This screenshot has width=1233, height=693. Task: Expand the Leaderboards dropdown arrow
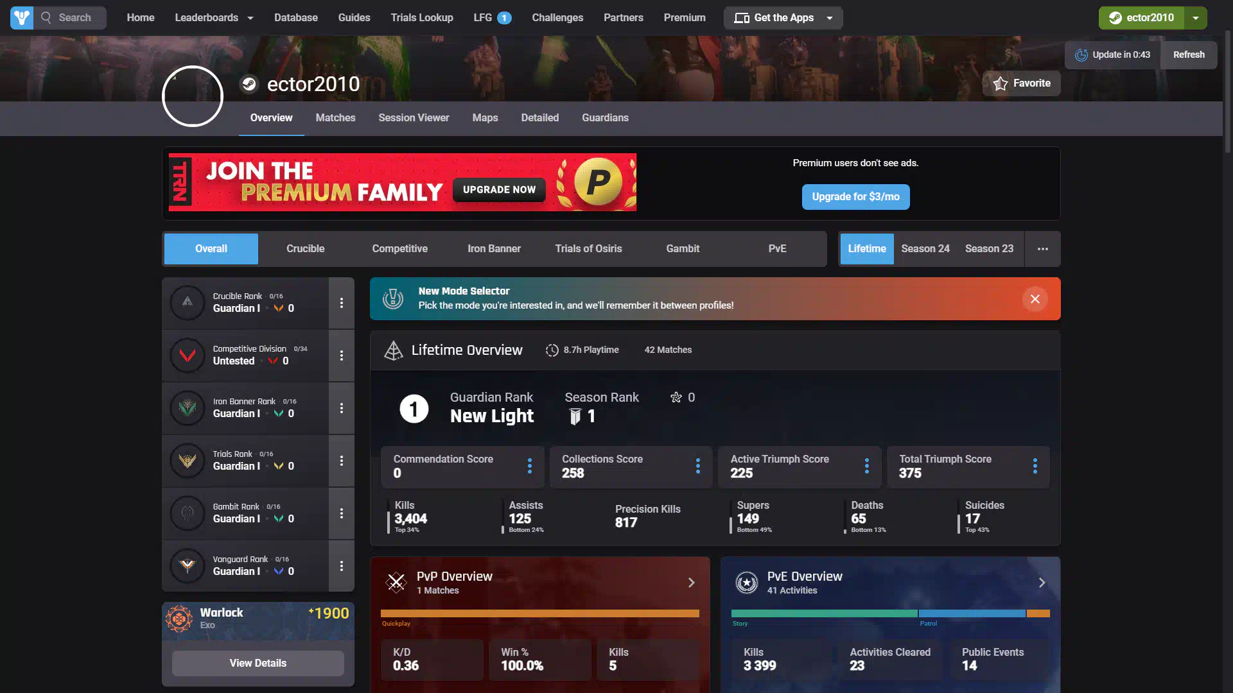pyautogui.click(x=250, y=18)
